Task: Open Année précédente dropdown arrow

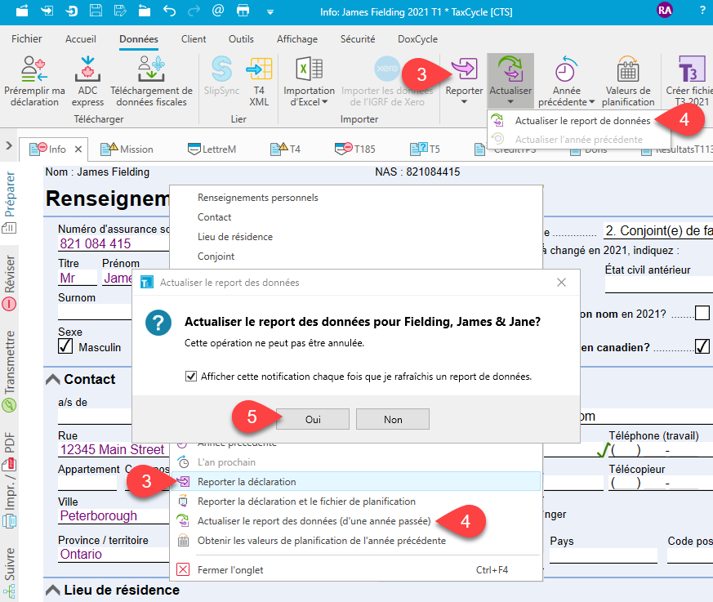Action: tap(591, 102)
